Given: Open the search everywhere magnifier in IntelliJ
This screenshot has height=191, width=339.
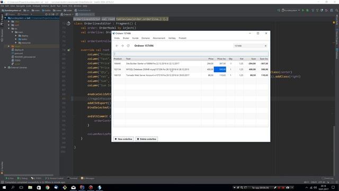Looking at the screenshot, I should coord(337,10).
